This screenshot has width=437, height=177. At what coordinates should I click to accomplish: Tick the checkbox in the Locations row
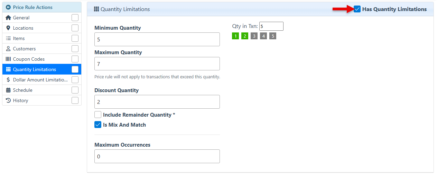(x=75, y=28)
